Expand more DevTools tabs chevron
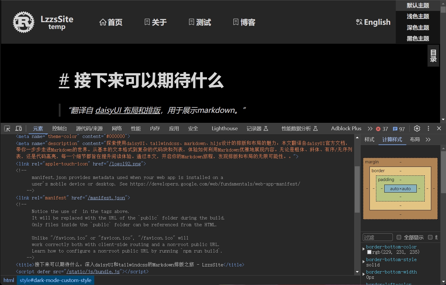Image resolution: width=446 pixels, height=285 pixels. pyautogui.click(x=370, y=128)
